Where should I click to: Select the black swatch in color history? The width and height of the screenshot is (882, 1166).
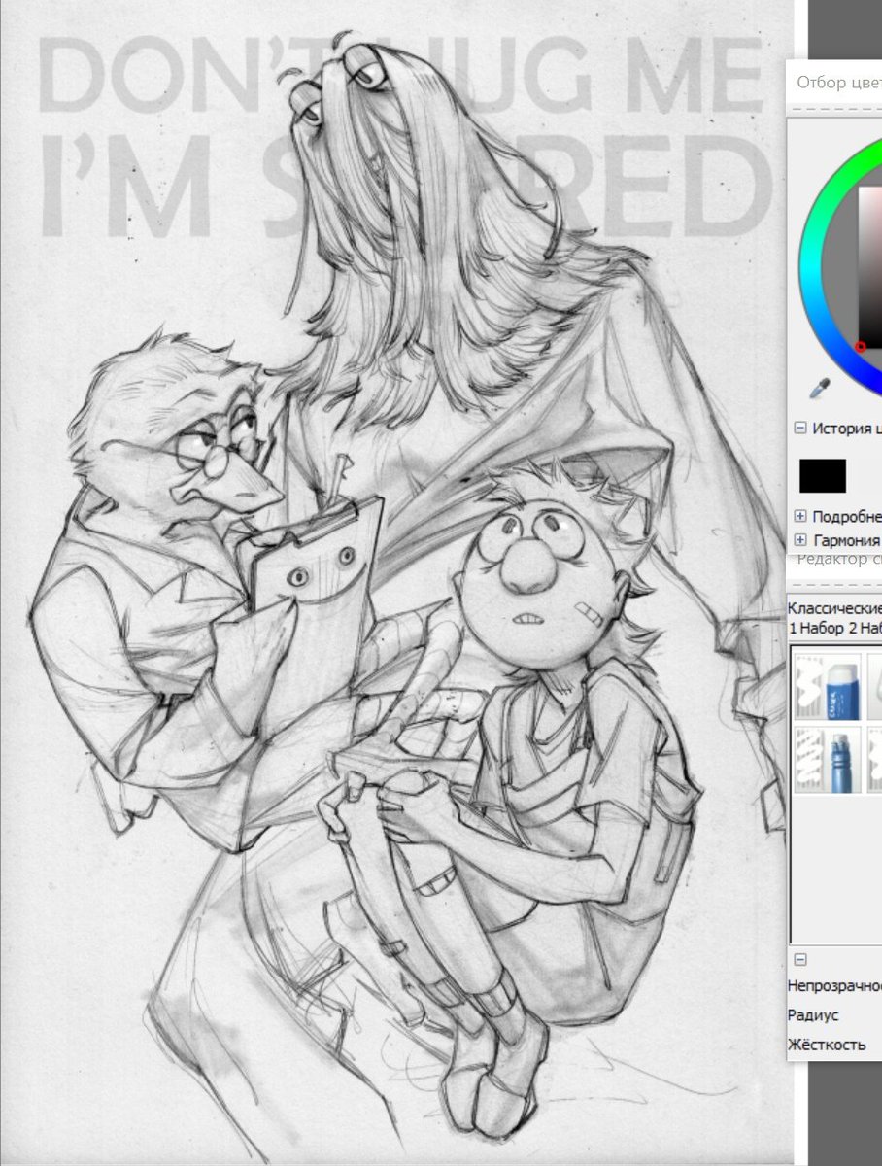tap(823, 476)
